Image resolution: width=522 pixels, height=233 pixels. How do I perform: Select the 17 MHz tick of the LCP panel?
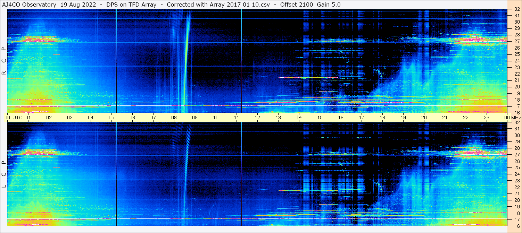(516, 219)
